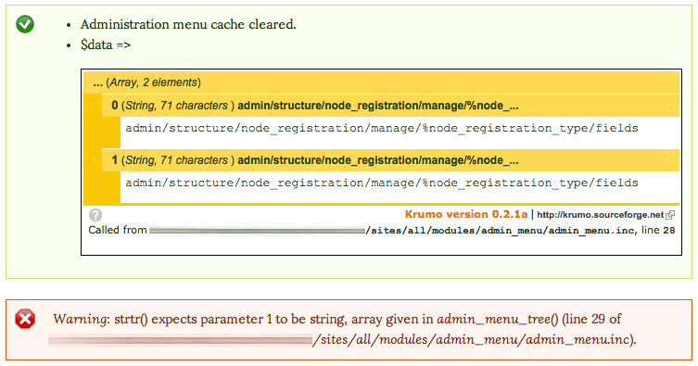Collapse array element 1 string row
698x366 pixels.
[x=390, y=160]
